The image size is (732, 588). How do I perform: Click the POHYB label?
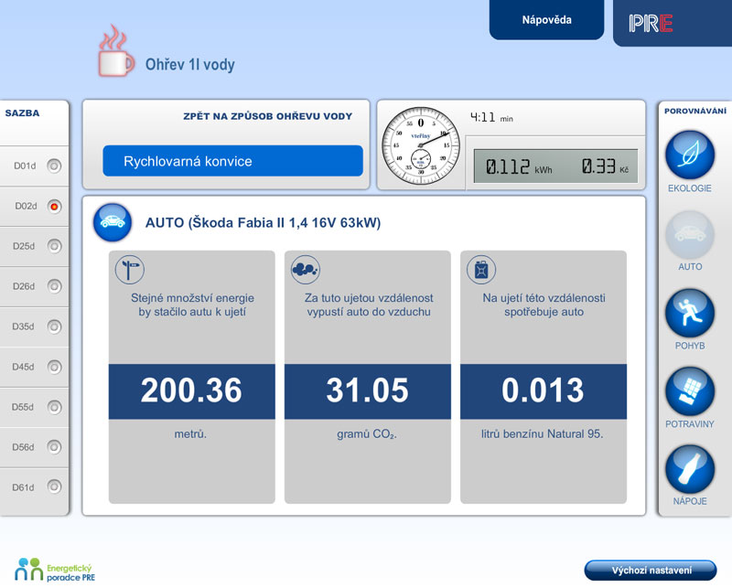(x=690, y=346)
